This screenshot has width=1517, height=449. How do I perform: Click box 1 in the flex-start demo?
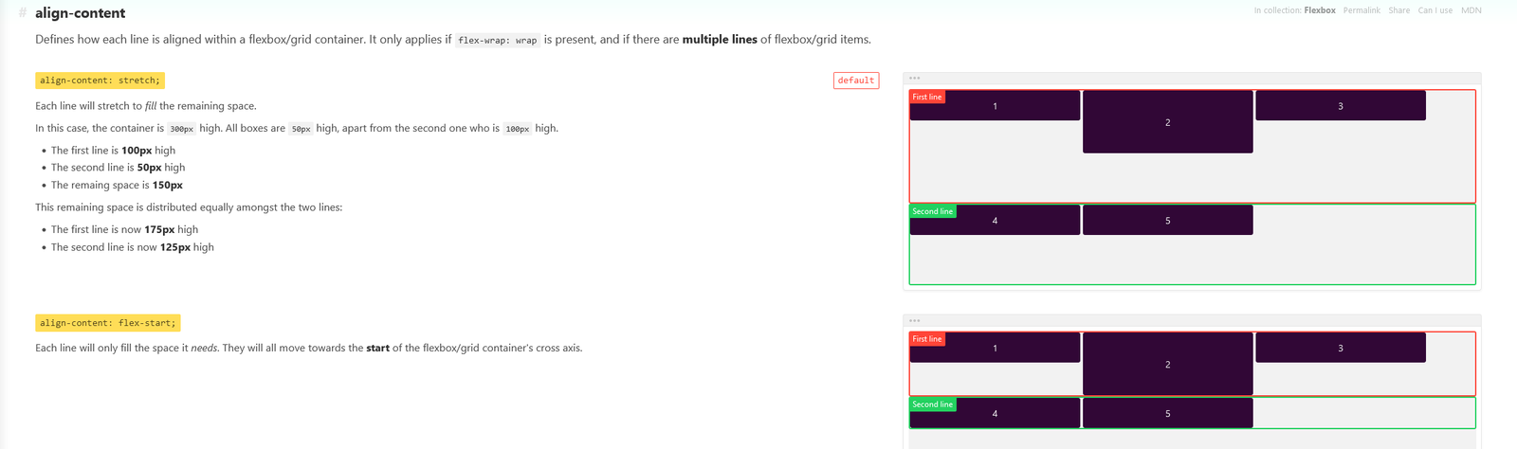995,348
